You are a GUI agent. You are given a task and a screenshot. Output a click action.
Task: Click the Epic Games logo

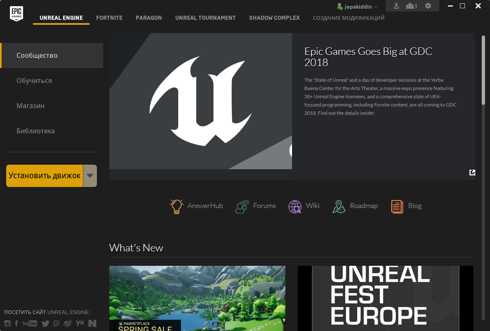click(16, 14)
